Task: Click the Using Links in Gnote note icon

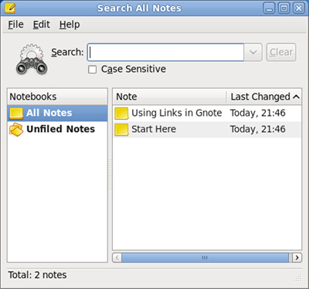Action: pos(121,114)
